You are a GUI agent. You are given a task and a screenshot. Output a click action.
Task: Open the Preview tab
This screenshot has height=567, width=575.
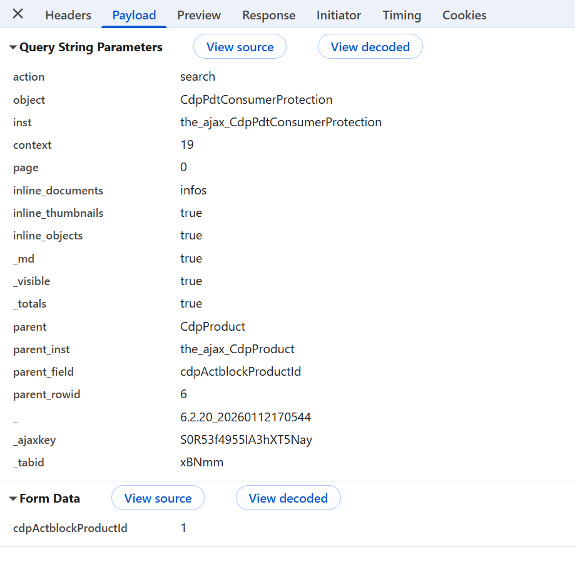tap(199, 16)
